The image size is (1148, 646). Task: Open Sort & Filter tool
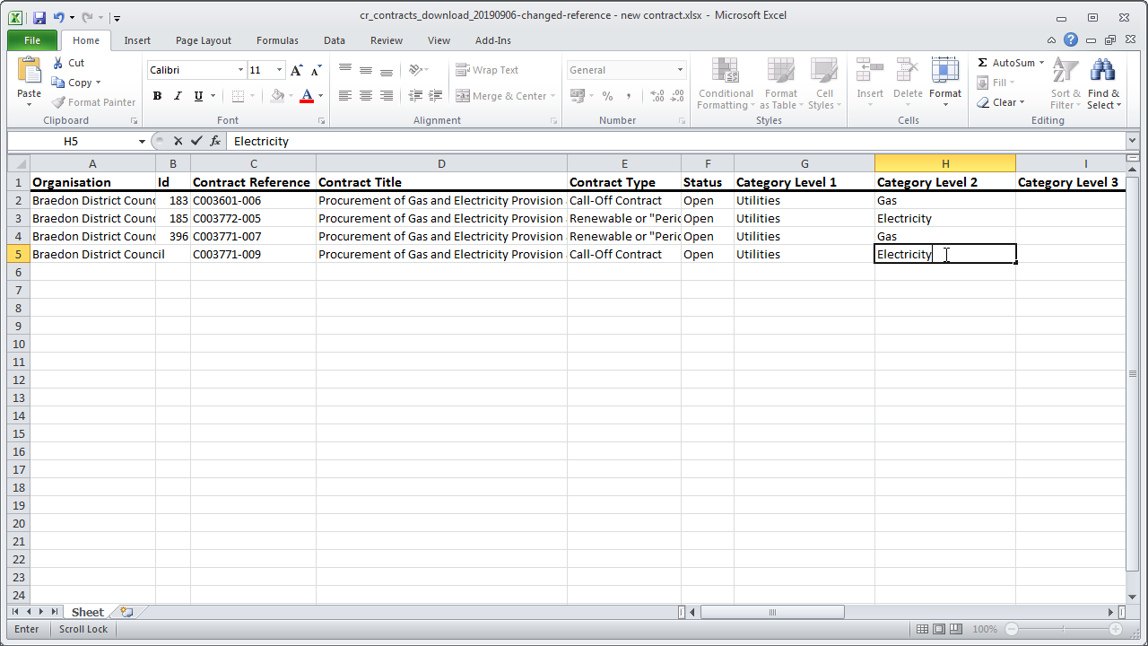pos(1065,84)
